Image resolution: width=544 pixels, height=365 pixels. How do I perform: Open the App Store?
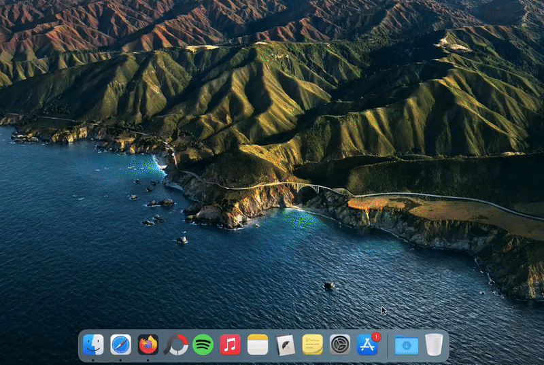click(367, 345)
